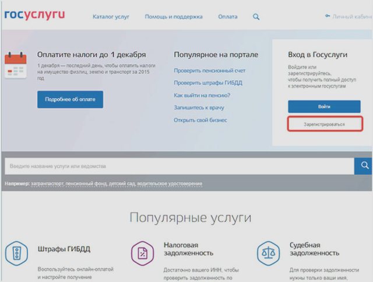Screen dimensions: 373x282
Task: Click the calendar icon beside the tax notice
Action: (x=16, y=65)
